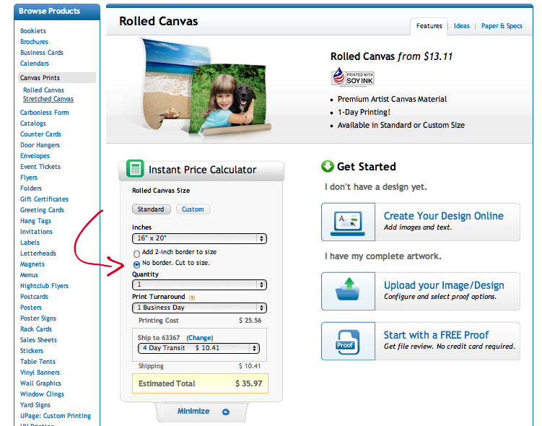Open Carbonless Form product link
Screen dimensions: 542x426
tap(44, 113)
